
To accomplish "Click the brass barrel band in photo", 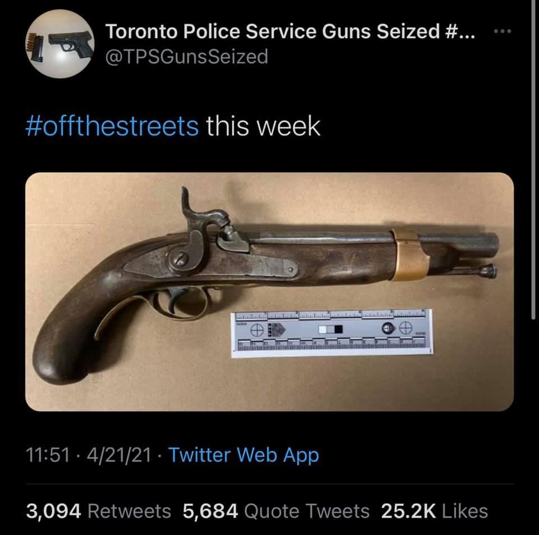I will (410, 255).
